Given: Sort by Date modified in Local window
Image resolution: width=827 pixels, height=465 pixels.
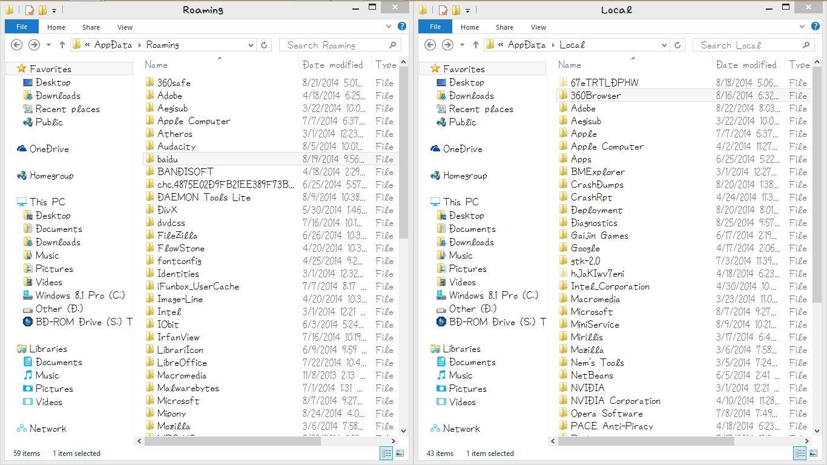Looking at the screenshot, I should pos(748,65).
